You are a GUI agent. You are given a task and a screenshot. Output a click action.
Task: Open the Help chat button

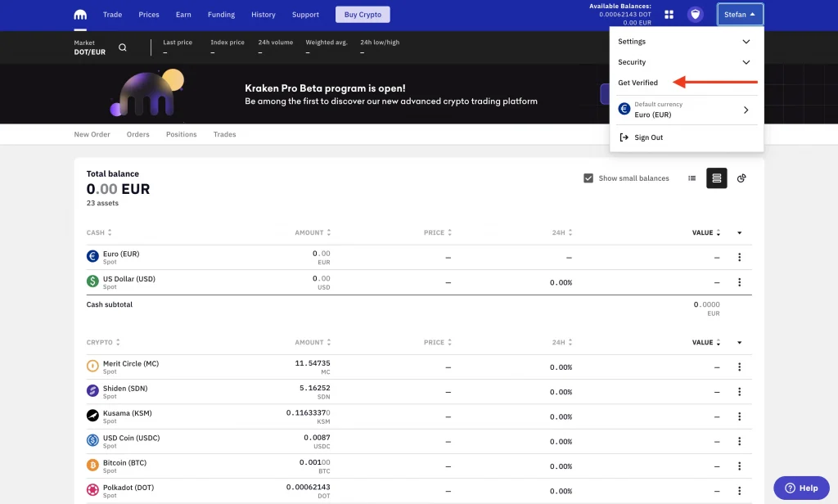801,488
